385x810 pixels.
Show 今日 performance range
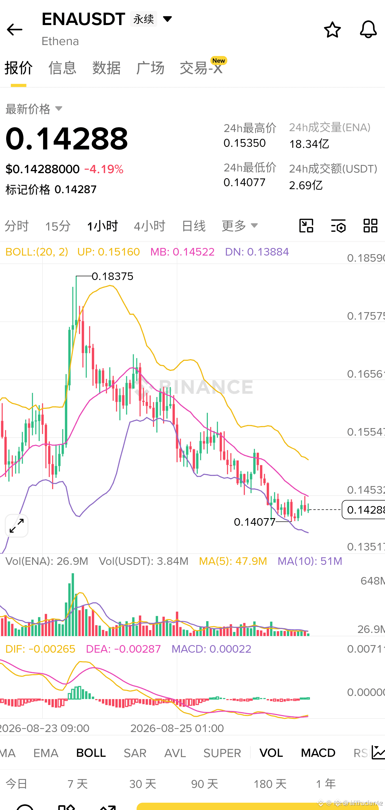17,784
